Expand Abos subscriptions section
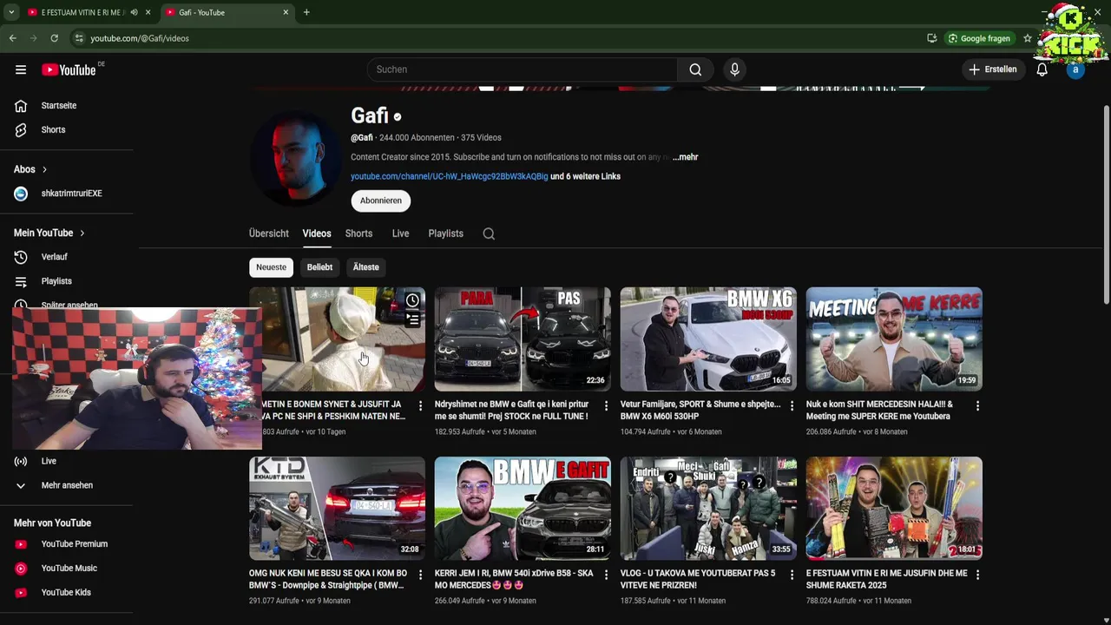1111x625 pixels. [30, 169]
